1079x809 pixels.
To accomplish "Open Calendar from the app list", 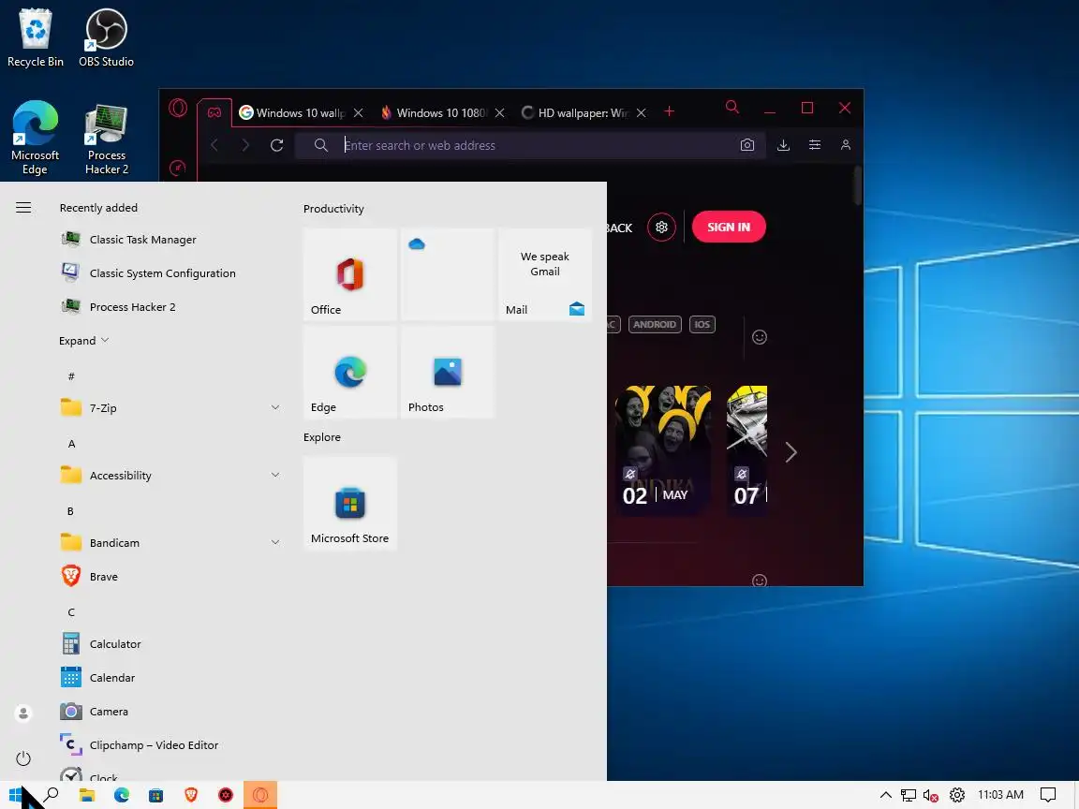I will point(170,678).
